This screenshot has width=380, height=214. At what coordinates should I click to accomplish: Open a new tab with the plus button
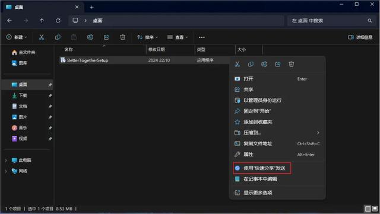pos(91,7)
